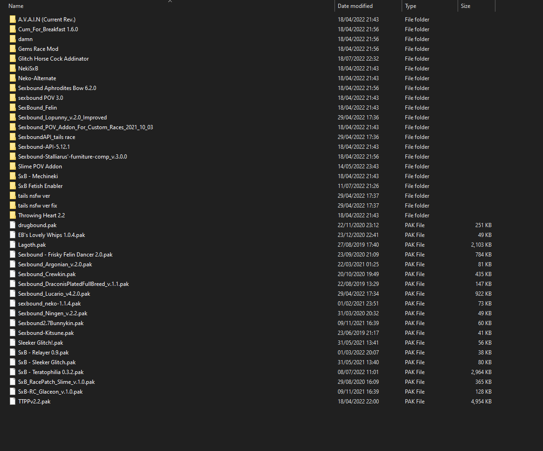Select Sleeker Glitch!.pak file name
This screenshot has height=451, width=543.
41,343
